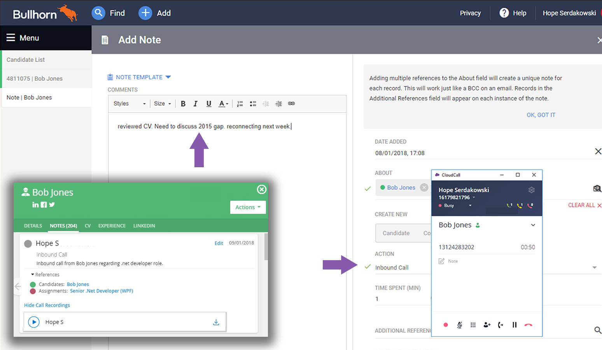Open the hamburger Menu panel
Viewport: 602px width, 350px height.
coord(12,38)
